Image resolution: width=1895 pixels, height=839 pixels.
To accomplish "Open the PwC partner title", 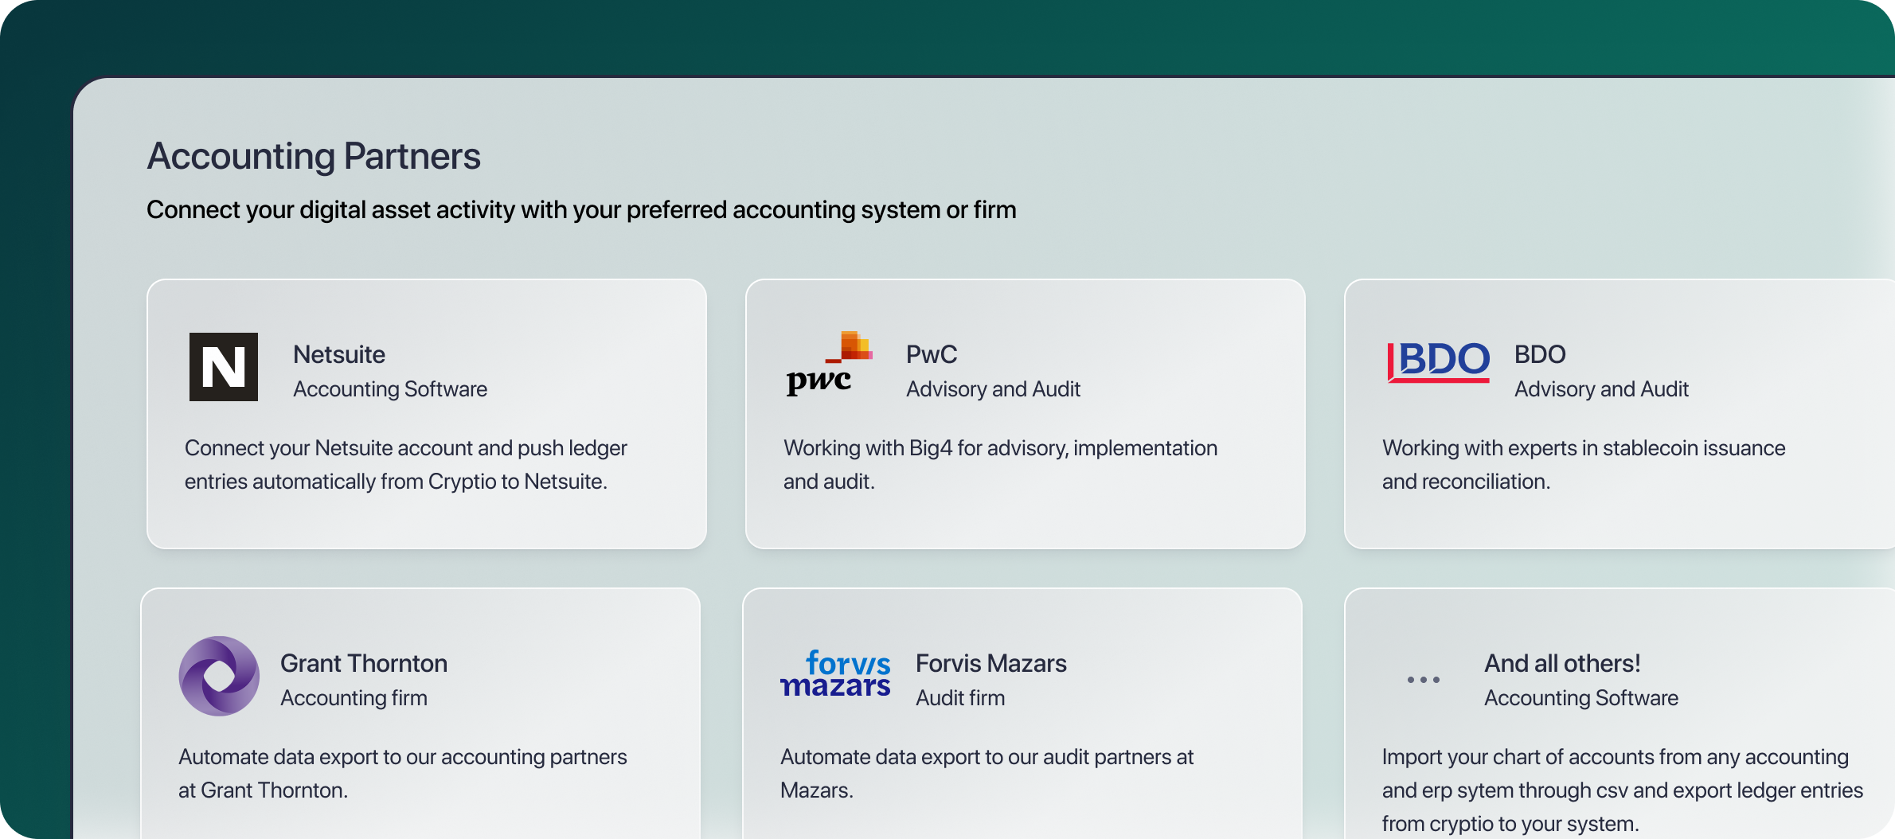I will click(x=932, y=354).
